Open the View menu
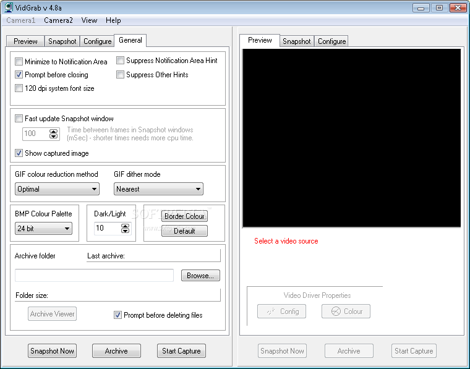This screenshot has height=369, width=470. pos(89,20)
